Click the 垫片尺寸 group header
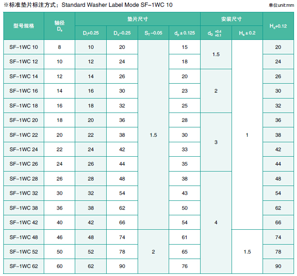The width and height of the screenshot is (297, 276). [x=138, y=19]
